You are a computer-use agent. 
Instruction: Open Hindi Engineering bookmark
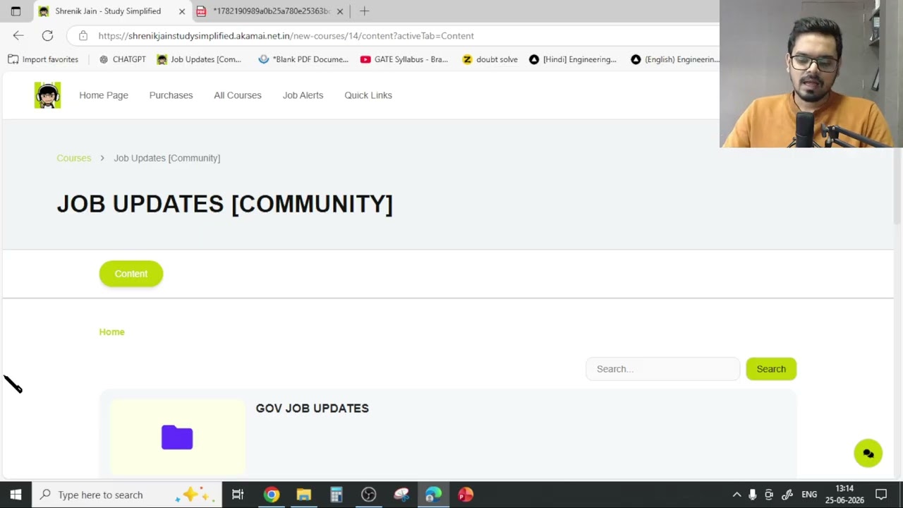(573, 59)
